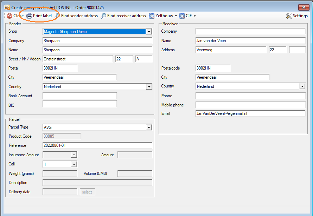Click the Receiver City field

232,77
